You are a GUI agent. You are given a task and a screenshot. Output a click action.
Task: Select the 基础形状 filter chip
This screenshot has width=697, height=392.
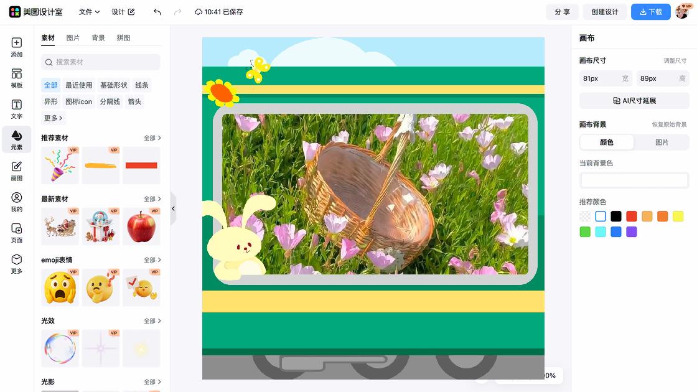click(114, 85)
